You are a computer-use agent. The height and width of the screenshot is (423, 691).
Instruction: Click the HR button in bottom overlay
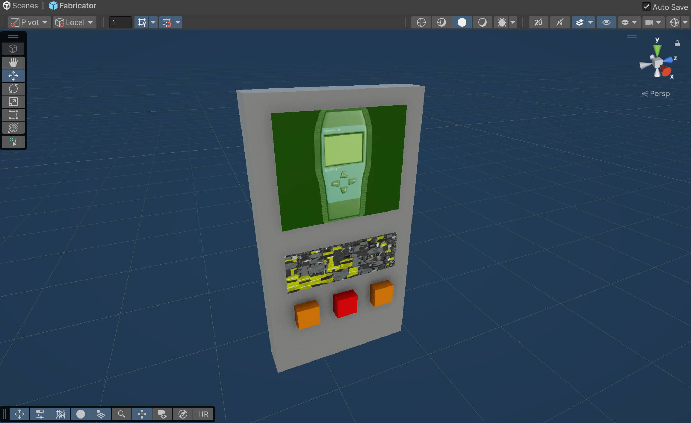[x=203, y=414]
